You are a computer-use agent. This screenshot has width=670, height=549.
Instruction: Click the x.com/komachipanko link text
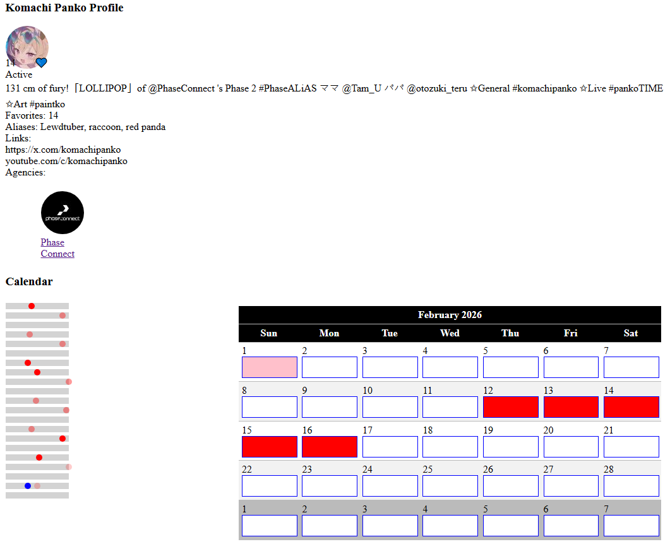pyautogui.click(x=63, y=150)
